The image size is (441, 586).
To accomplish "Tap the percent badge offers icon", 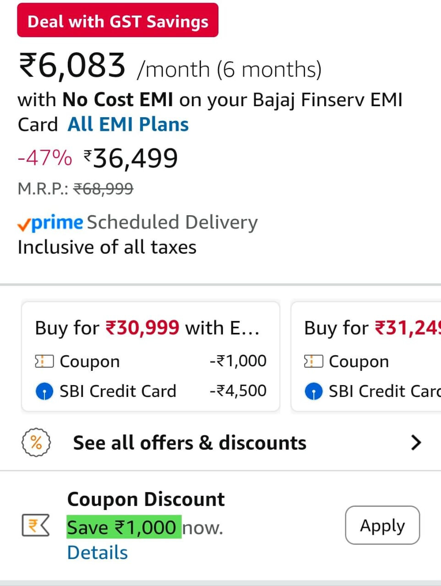I will click(36, 442).
